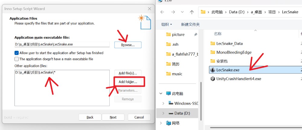Click the main executable file path field
This screenshot has width=302, height=130.
(x=62, y=44)
